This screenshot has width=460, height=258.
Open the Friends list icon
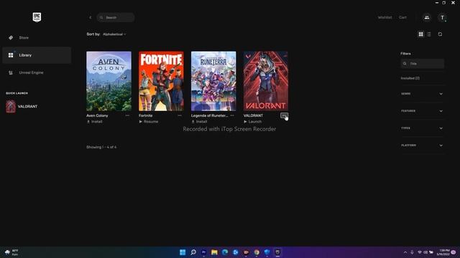427,17
